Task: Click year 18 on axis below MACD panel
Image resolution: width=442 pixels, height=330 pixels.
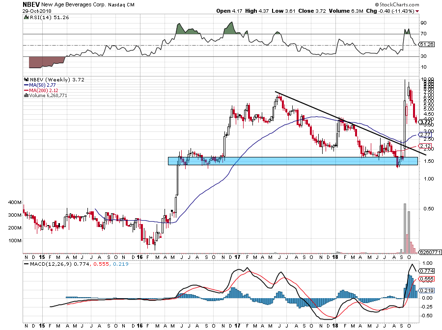Action: tap(335, 326)
